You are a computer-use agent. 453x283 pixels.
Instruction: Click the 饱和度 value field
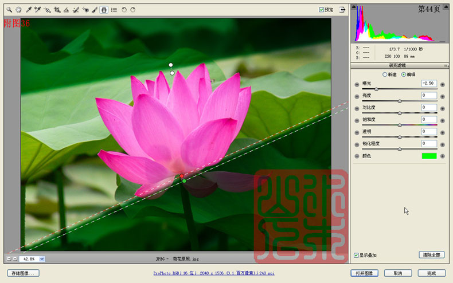point(429,120)
